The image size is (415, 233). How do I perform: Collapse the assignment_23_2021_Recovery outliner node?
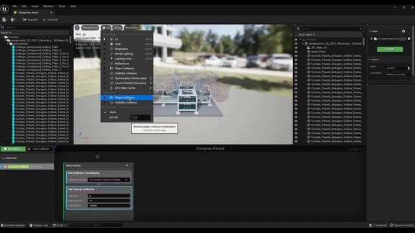tap(303, 43)
